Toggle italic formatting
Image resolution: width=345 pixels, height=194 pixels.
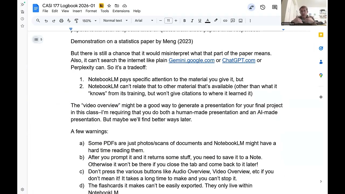[192, 20]
